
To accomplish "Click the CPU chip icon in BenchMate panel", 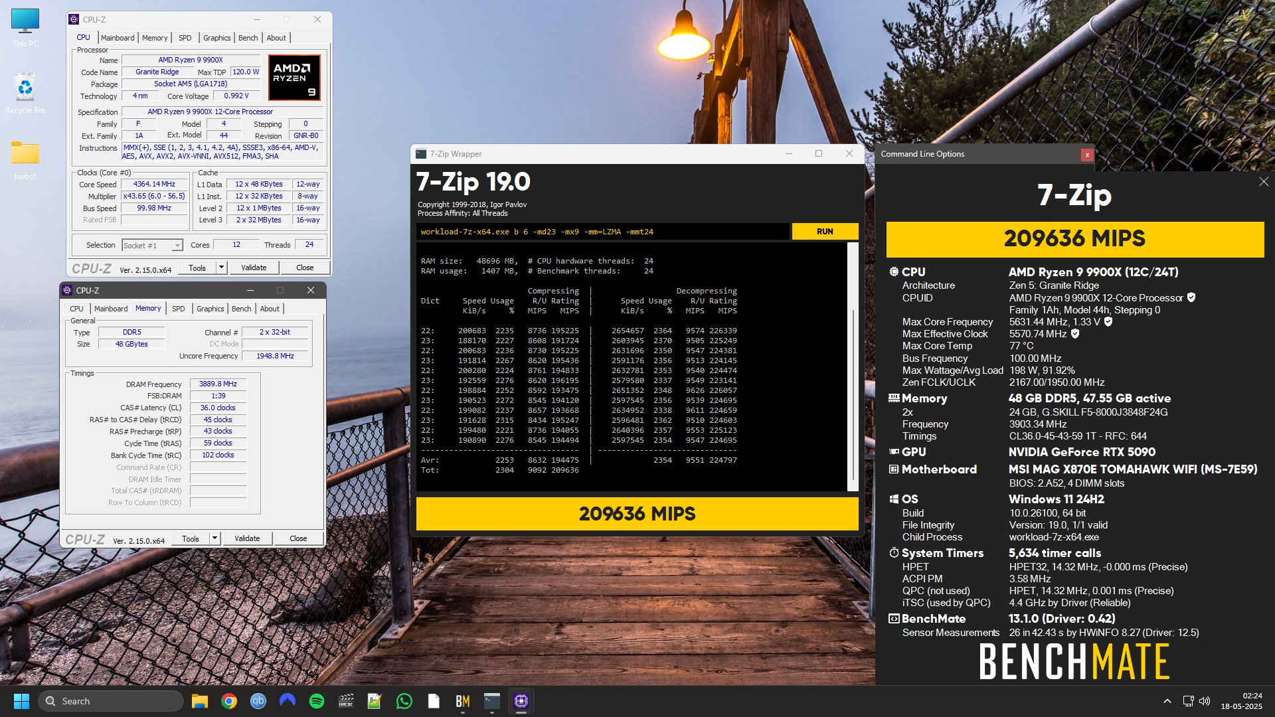I will pos(894,272).
